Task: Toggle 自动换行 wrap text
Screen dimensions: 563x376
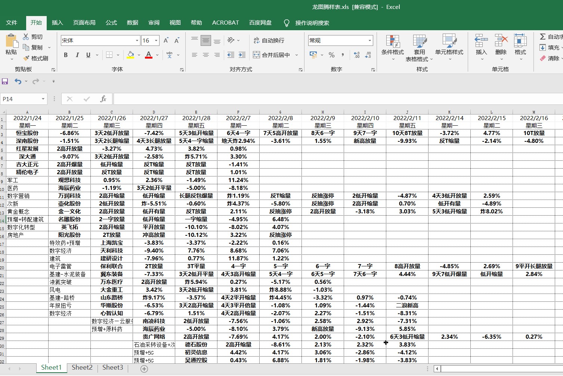Action: (x=269, y=40)
